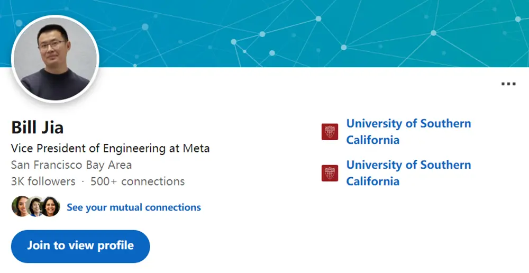Click the Vice President of Engineering headline
529x273 pixels.
(x=110, y=148)
